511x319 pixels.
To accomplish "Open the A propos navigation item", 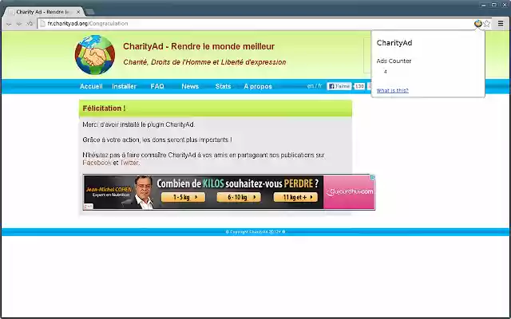I will [x=258, y=86].
